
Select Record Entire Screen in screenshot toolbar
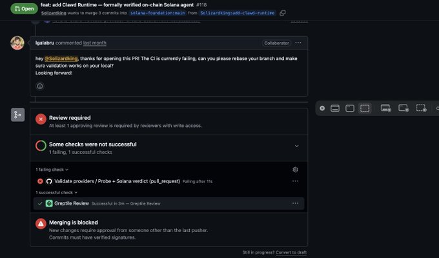386,108
